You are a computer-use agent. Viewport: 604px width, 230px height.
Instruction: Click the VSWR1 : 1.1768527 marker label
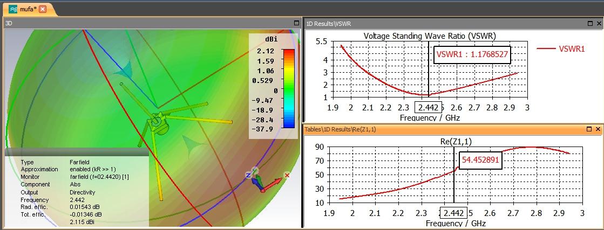[472, 55]
